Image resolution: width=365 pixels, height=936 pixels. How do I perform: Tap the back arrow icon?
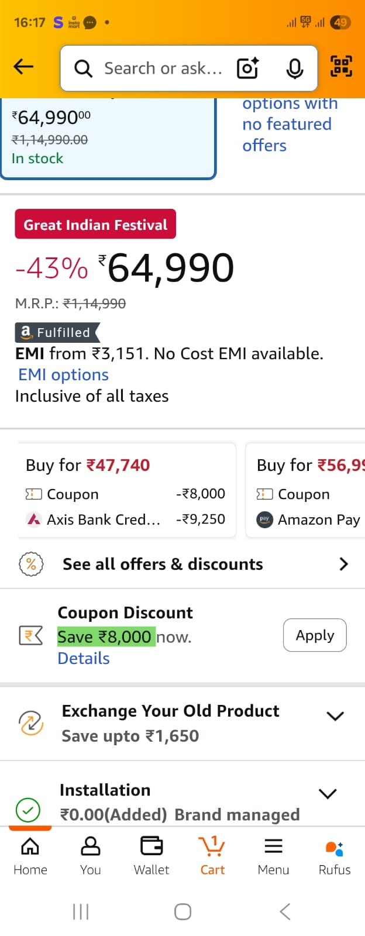click(23, 67)
